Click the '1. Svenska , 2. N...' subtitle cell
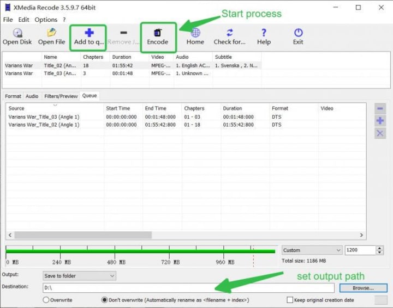This screenshot has width=393, height=308. click(x=236, y=65)
